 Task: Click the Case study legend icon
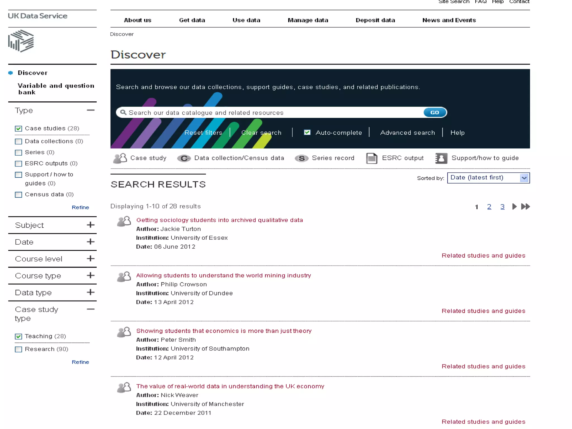[120, 158]
